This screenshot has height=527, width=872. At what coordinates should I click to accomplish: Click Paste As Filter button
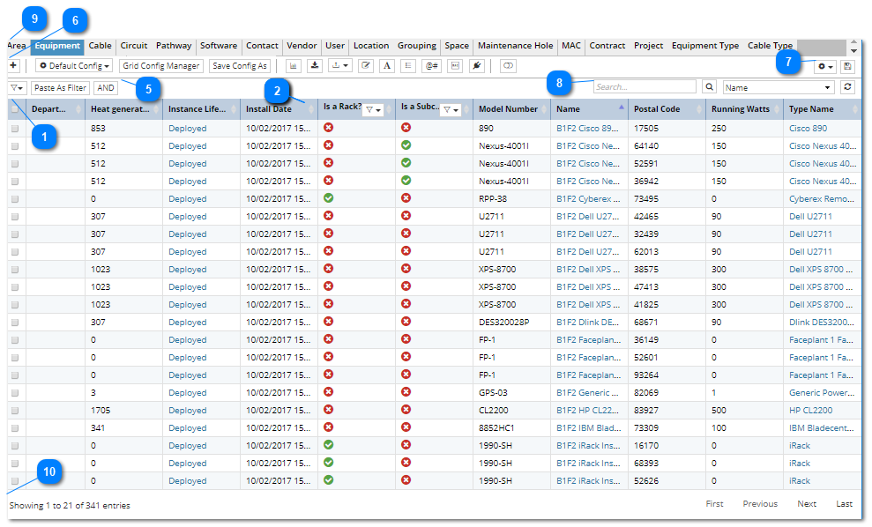[x=60, y=88]
